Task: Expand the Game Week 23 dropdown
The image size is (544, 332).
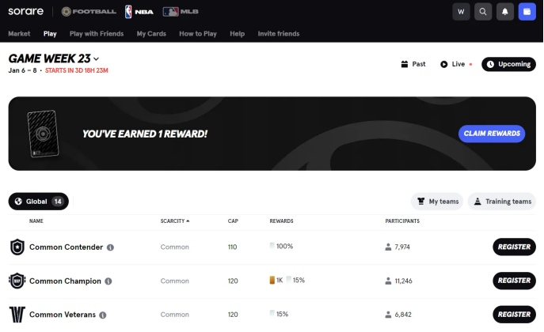Action: pyautogui.click(x=97, y=58)
